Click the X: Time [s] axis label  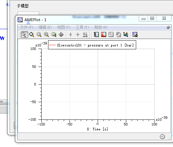point(97,129)
